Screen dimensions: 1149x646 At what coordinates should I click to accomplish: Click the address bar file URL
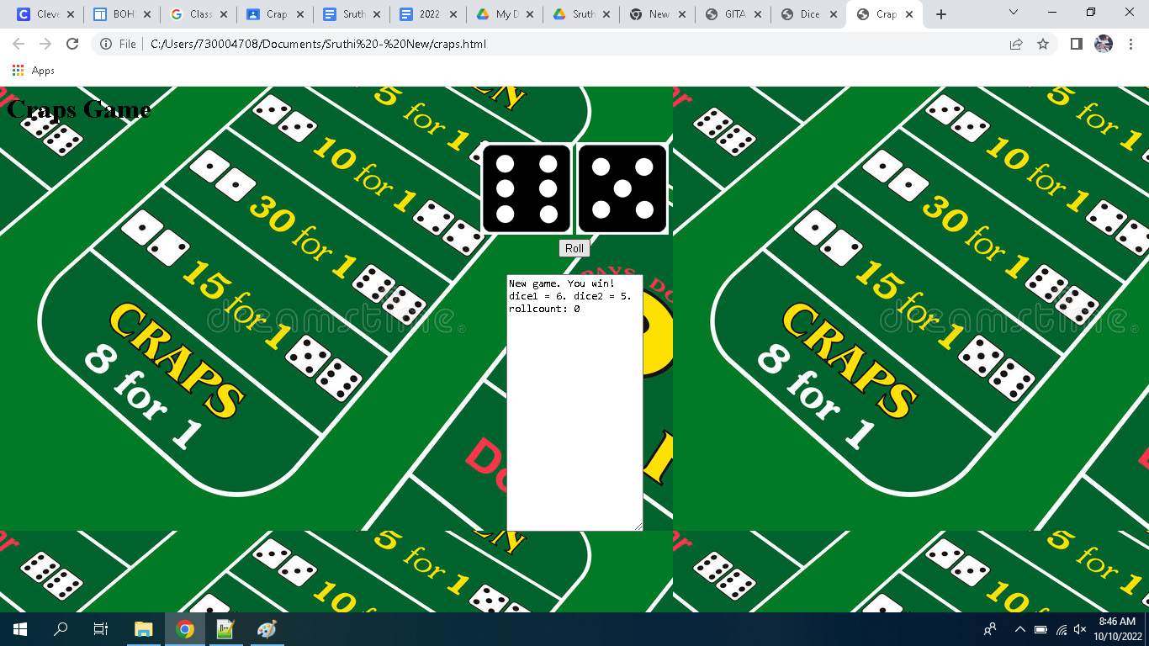tap(319, 44)
